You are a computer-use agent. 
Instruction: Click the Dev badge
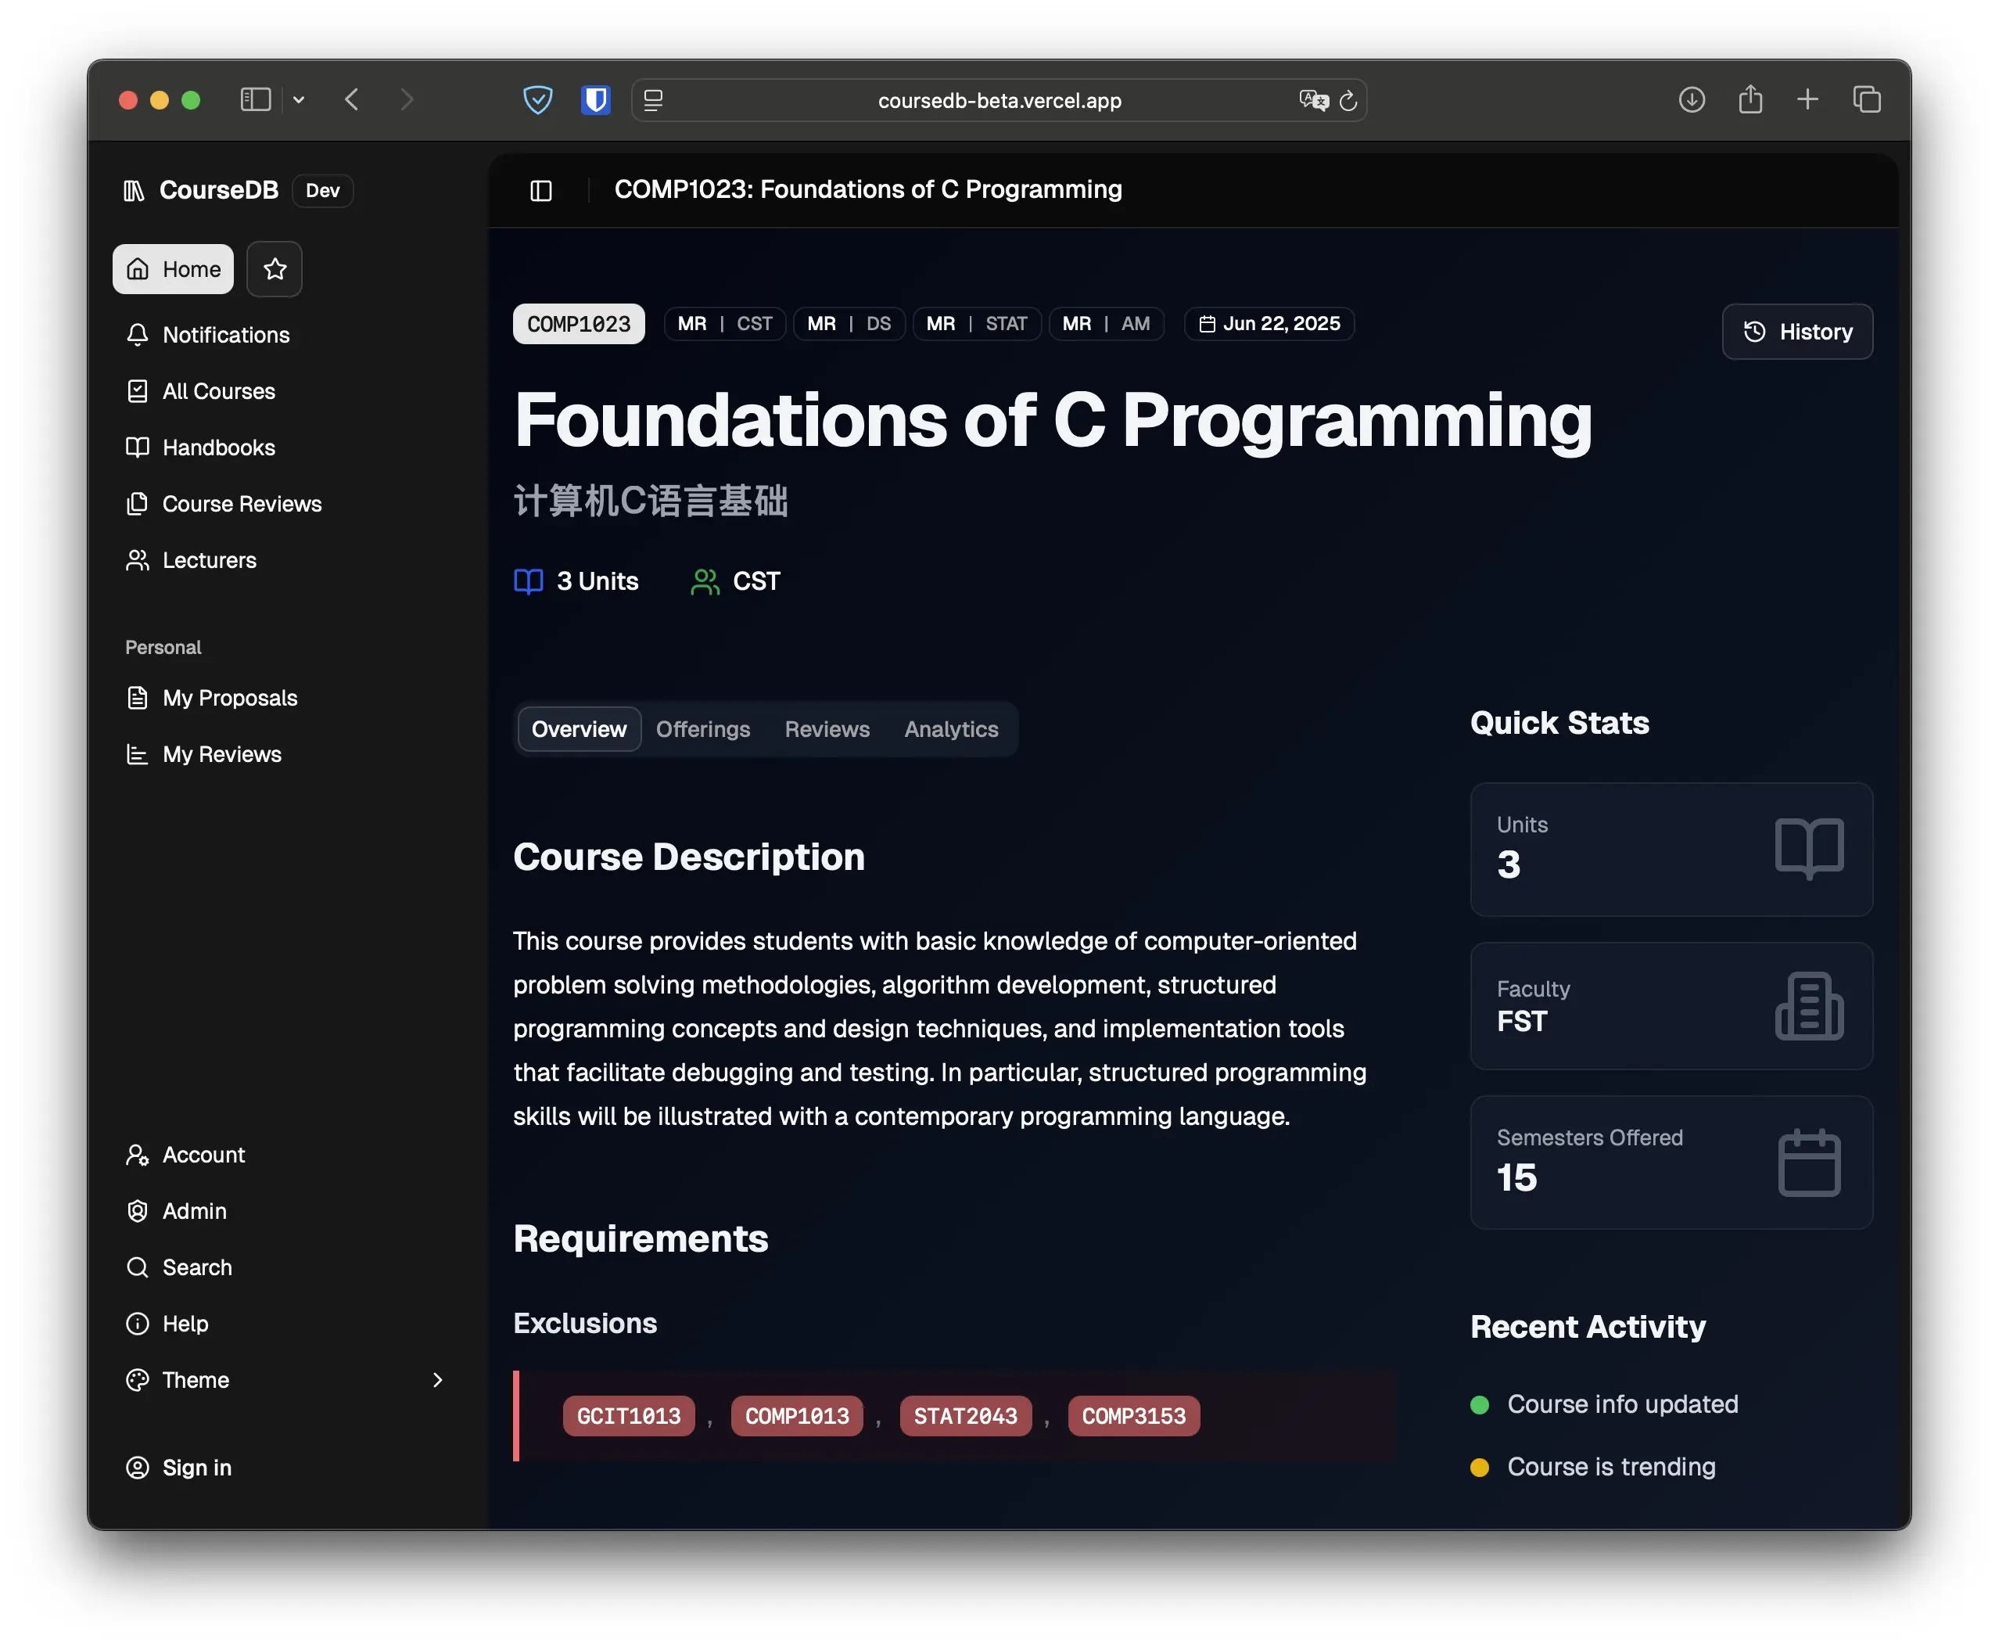pos(322,191)
